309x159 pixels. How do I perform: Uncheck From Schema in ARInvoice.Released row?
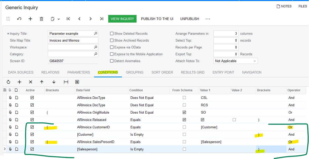tap(184, 120)
